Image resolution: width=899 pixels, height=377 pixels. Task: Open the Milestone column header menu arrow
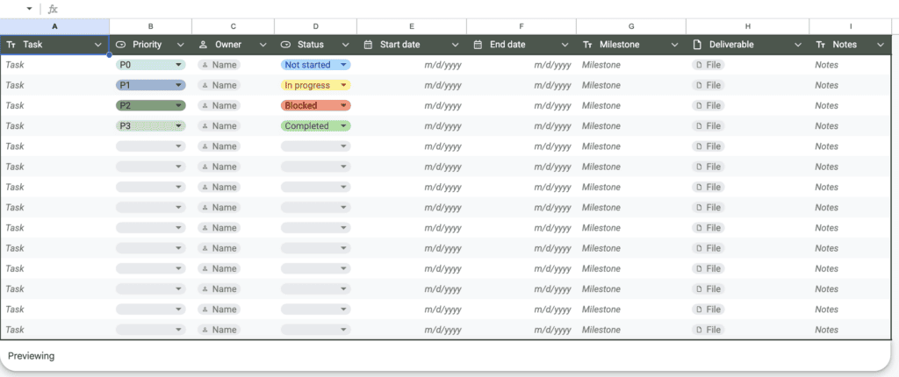(x=675, y=45)
